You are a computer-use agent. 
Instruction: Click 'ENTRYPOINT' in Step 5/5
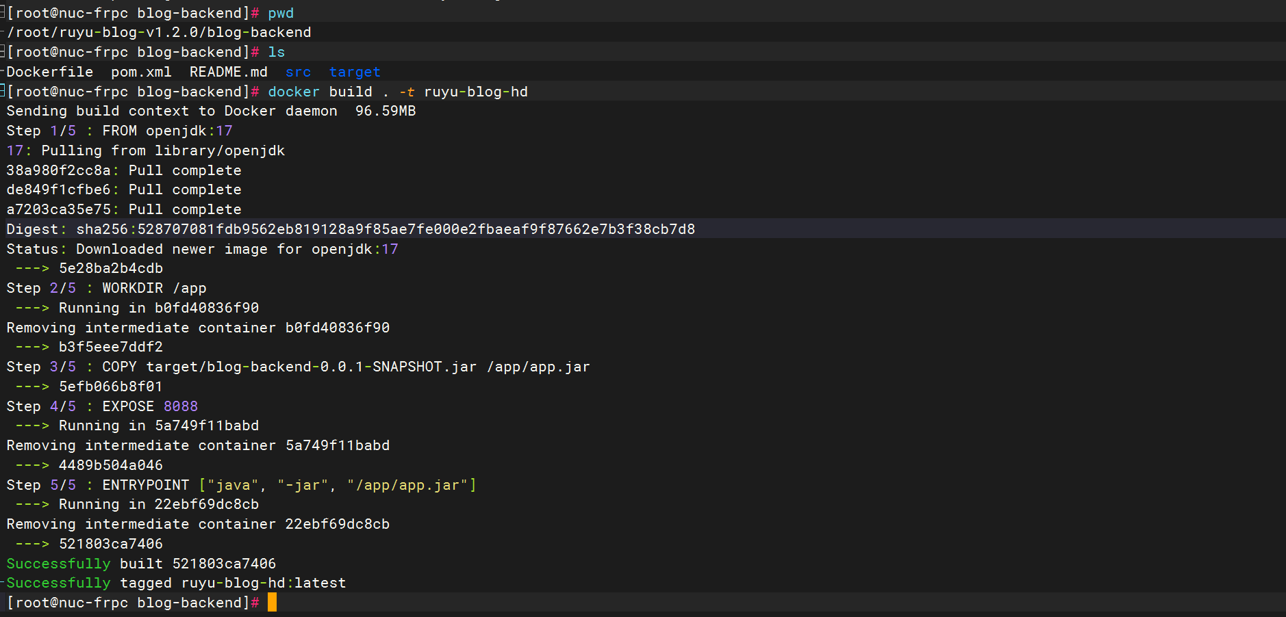[146, 485]
